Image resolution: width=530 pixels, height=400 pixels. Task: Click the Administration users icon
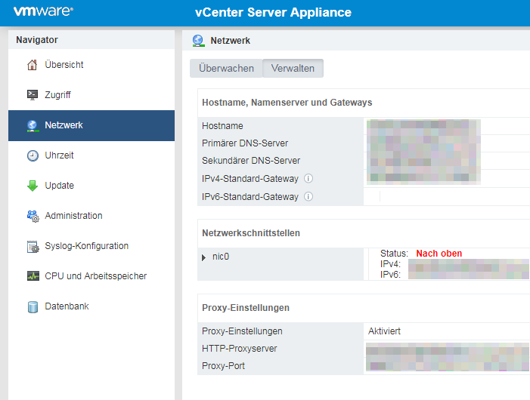[x=33, y=216]
